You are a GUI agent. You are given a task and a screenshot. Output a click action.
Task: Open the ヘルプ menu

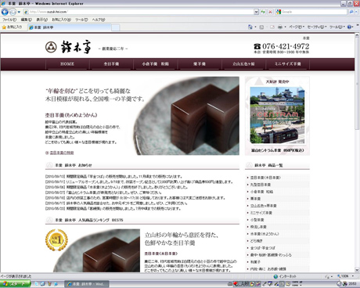tap(99, 20)
